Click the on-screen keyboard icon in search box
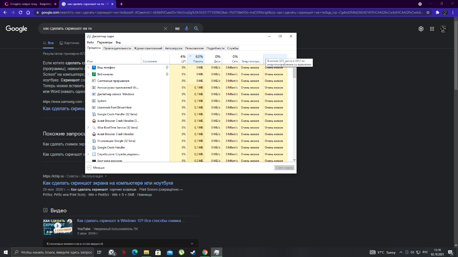This screenshot has width=458, height=257. tap(177, 29)
